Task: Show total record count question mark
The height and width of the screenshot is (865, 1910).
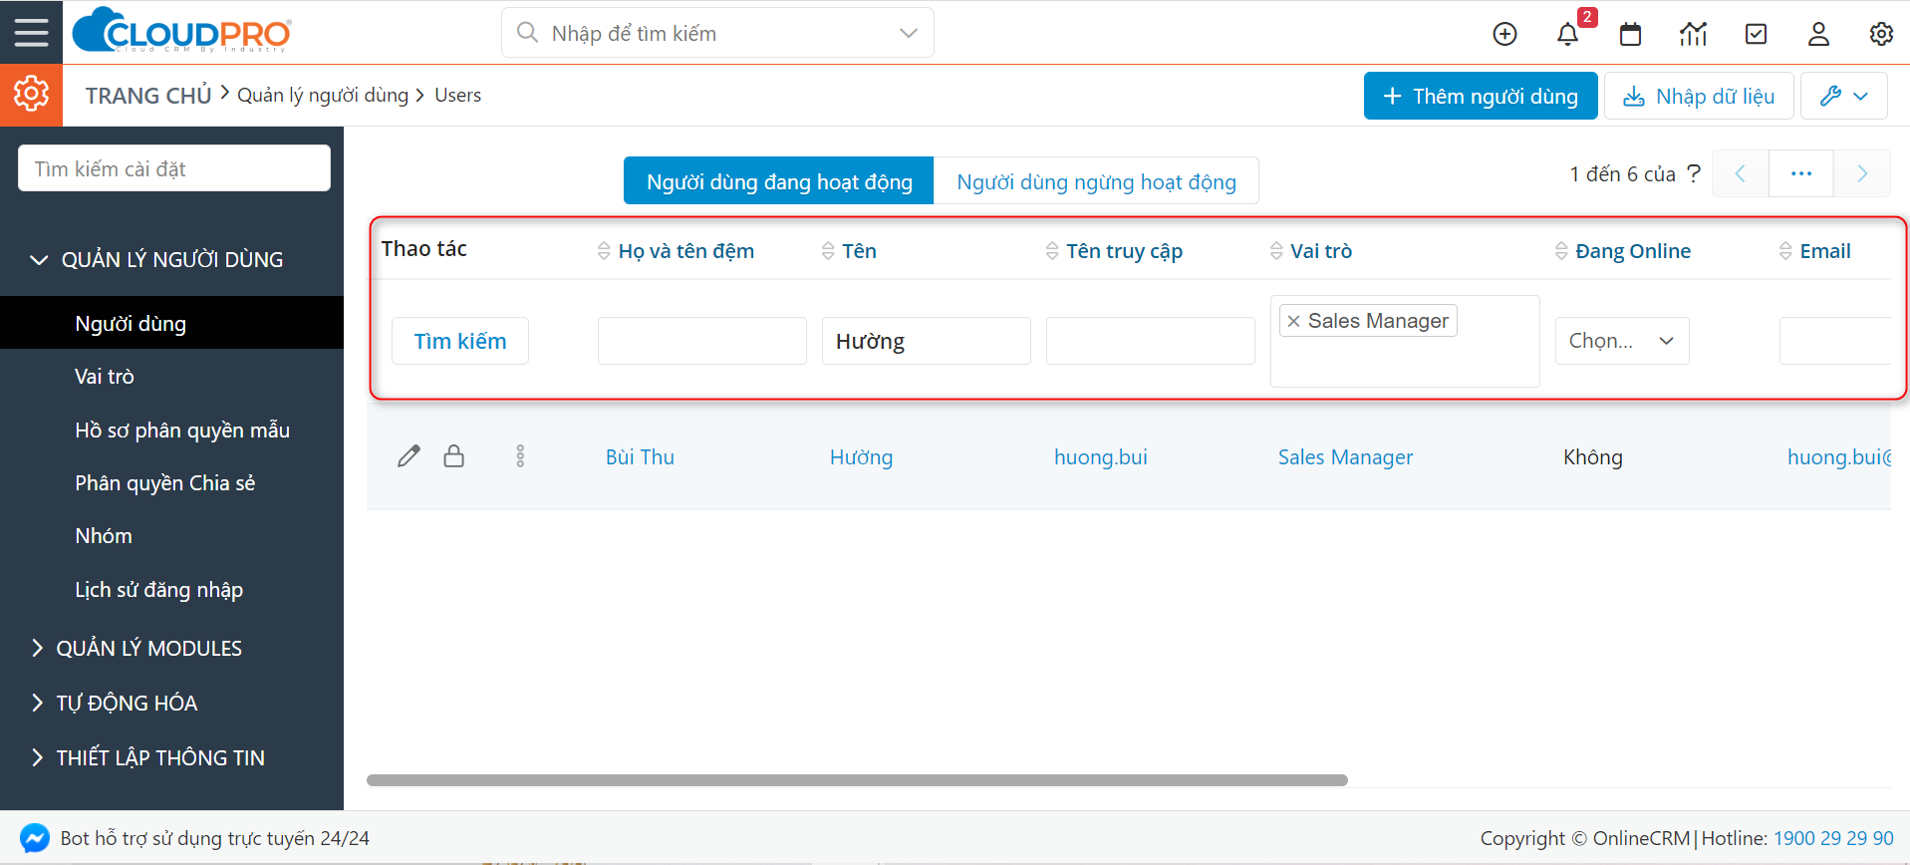Action: point(1693,173)
